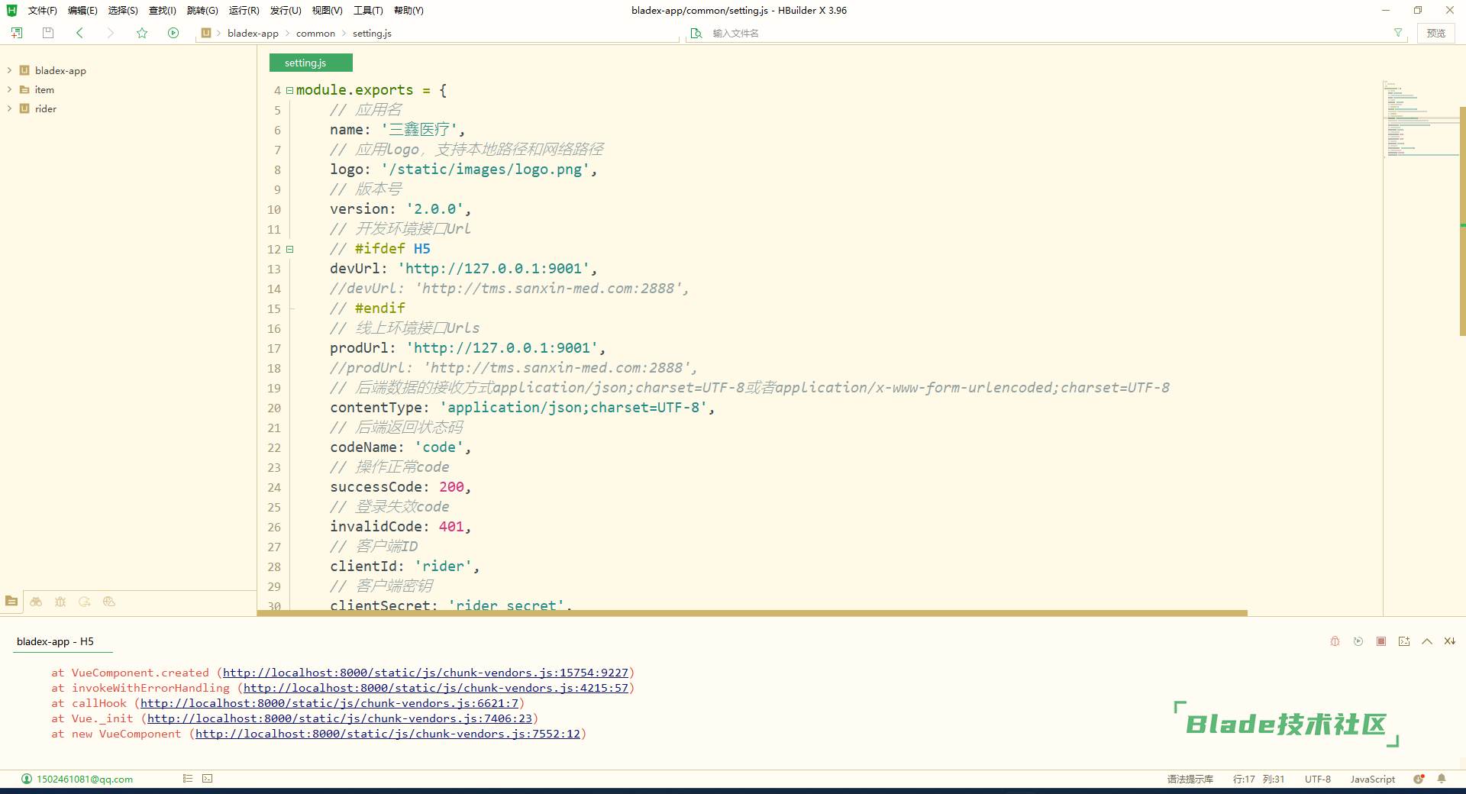The height and width of the screenshot is (794, 1466).
Task: Click the code minimap preview
Action: (x=1420, y=118)
